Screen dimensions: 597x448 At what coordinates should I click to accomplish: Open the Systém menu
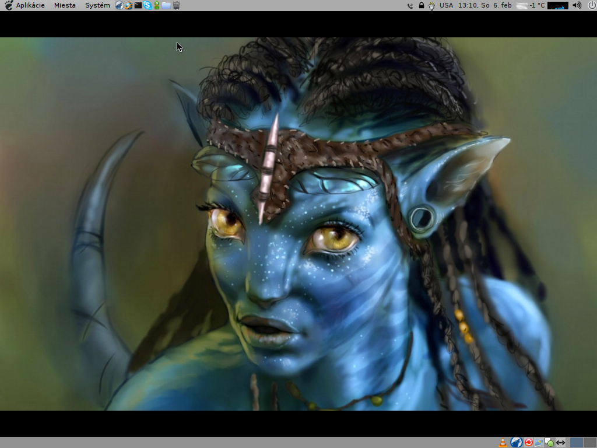pyautogui.click(x=97, y=5)
